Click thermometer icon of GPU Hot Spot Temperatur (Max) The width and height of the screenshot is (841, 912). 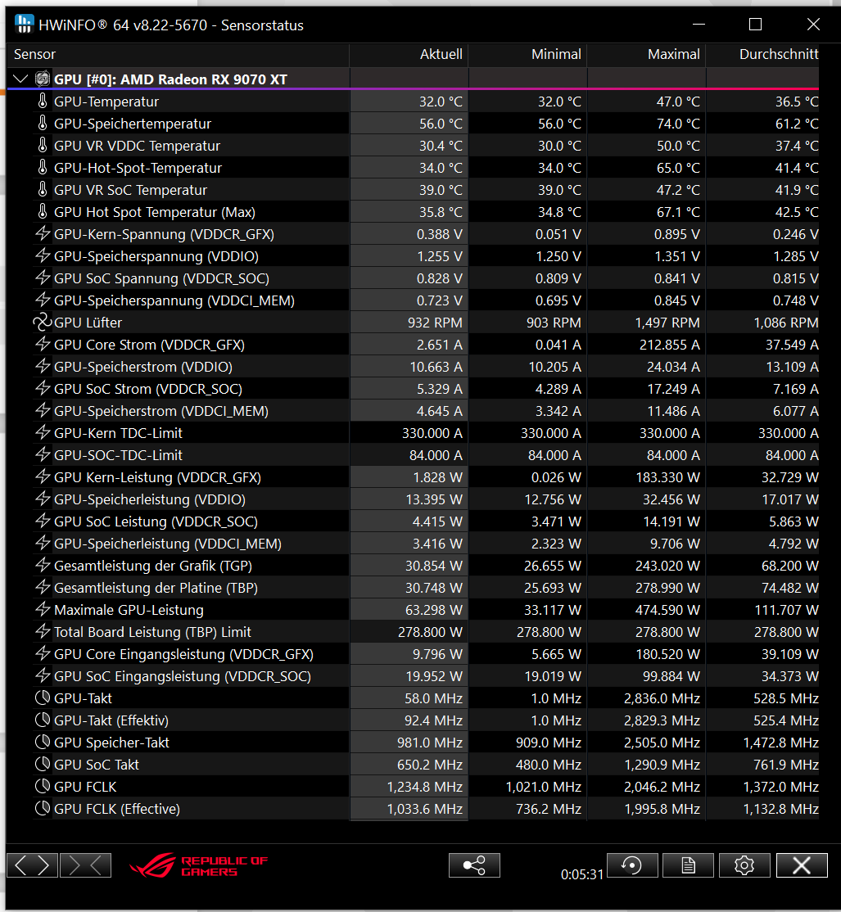[x=43, y=212]
